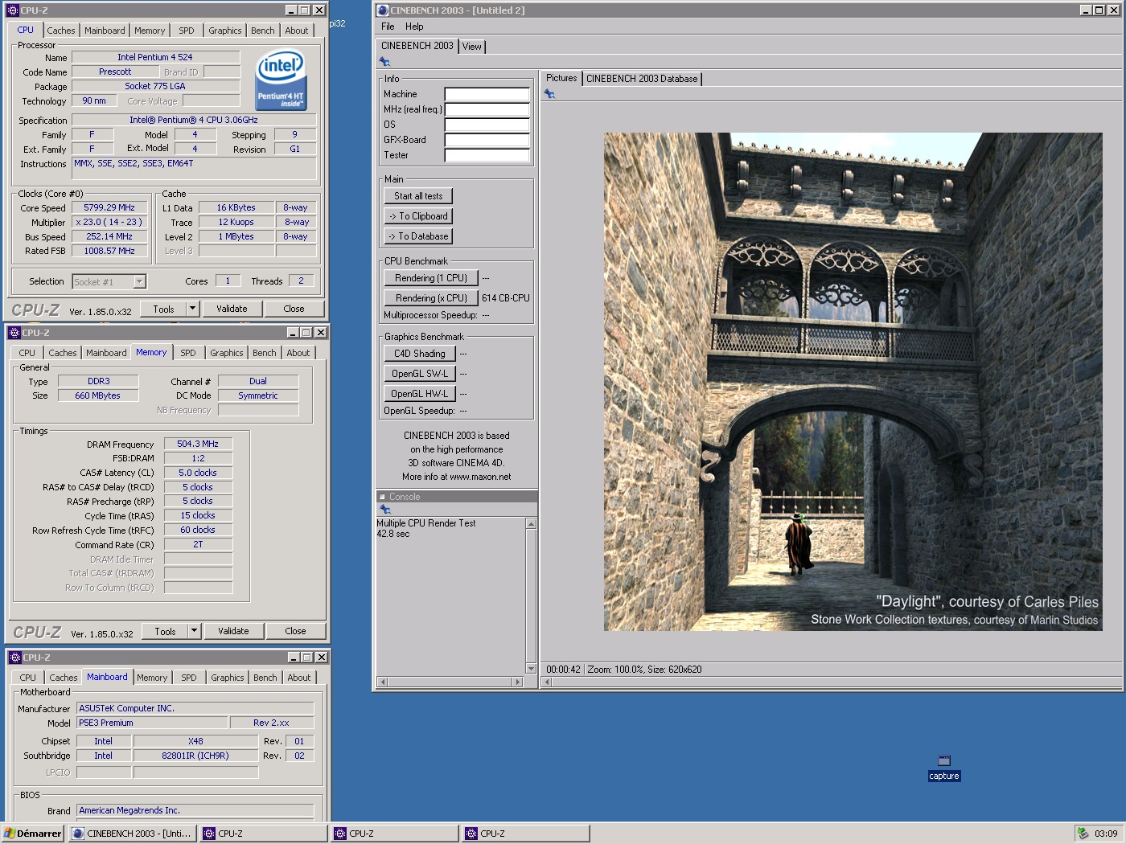The image size is (1126, 844).
Task: Open Tools dropdown arrow in top CPU-Z window
Action: (192, 309)
